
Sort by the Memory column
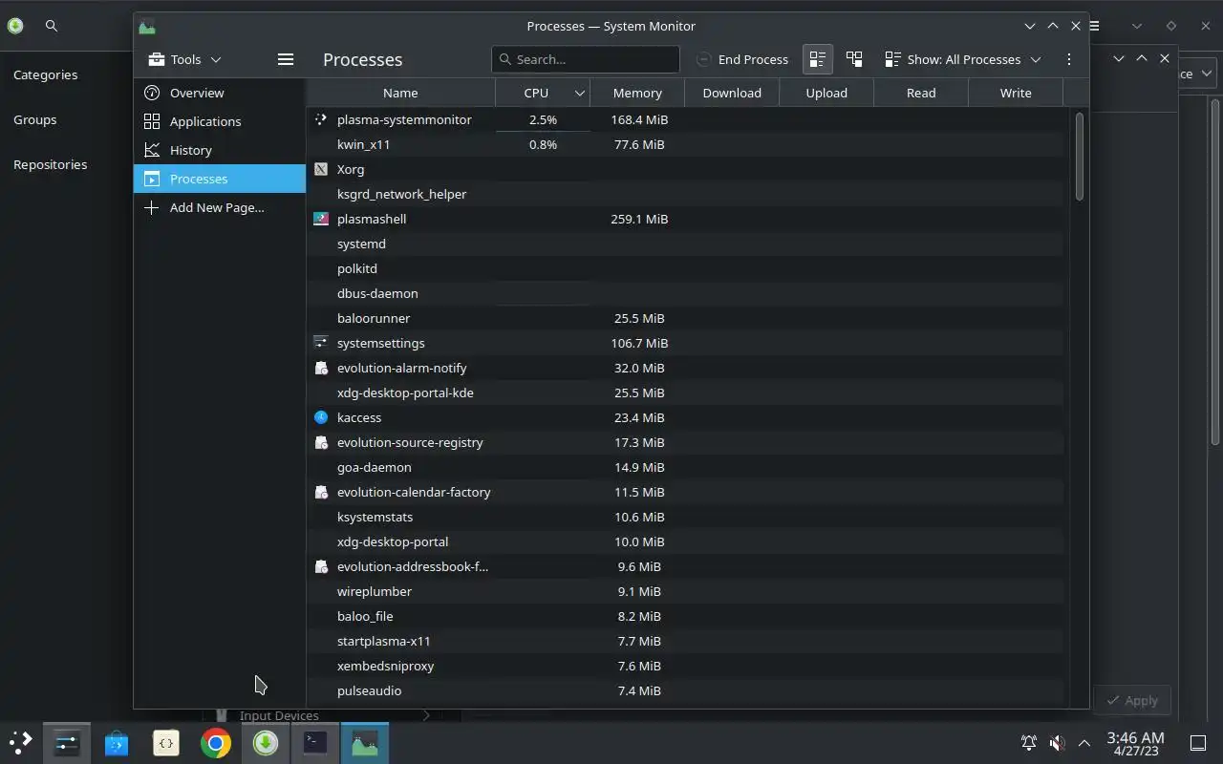coord(637,93)
